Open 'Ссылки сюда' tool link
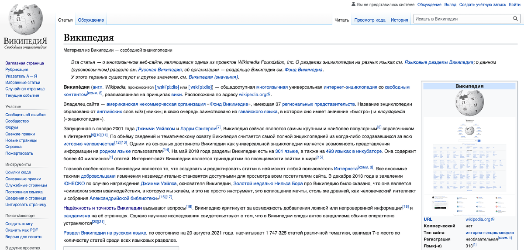 [x=18, y=172]
